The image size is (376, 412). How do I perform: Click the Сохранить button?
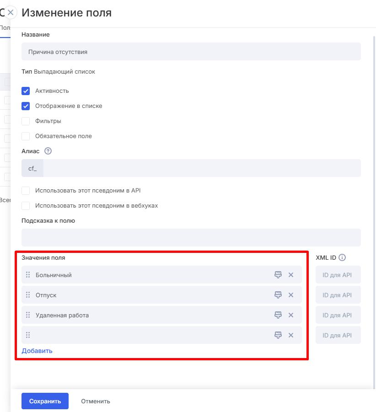[x=45, y=401]
